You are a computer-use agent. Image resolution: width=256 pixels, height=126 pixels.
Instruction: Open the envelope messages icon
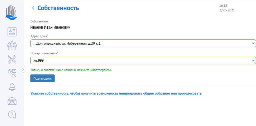pyautogui.click(x=12, y=101)
